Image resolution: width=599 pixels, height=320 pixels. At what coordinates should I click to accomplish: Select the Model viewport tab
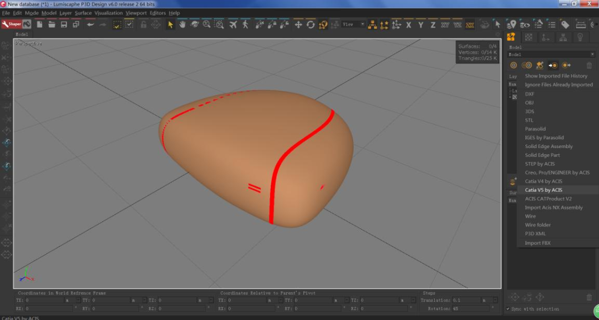[22, 34]
